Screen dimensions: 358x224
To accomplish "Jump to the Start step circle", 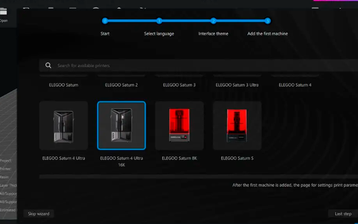I will pyautogui.click(x=105, y=21).
